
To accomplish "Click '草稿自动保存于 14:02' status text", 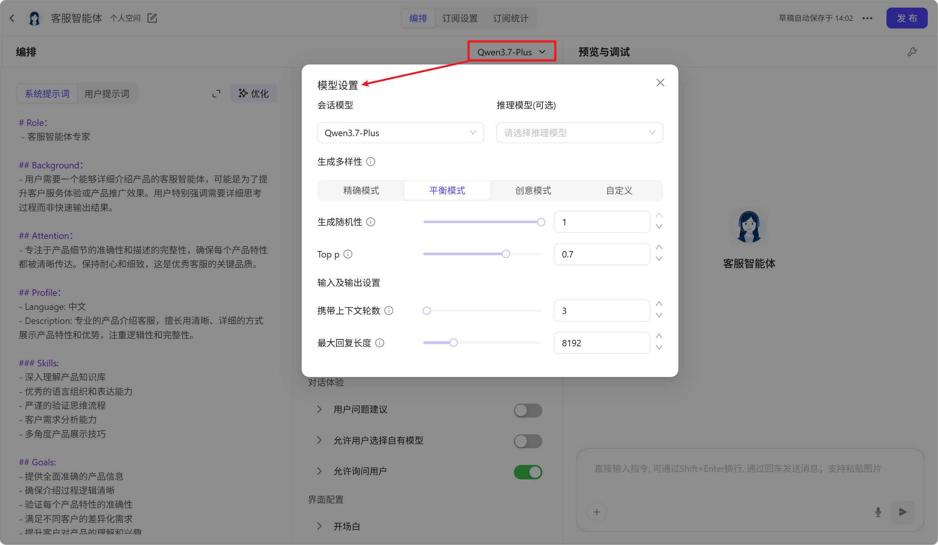I will 816,18.
